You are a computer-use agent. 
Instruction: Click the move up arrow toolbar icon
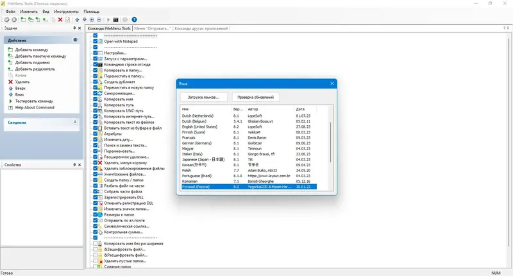pyautogui.click(x=77, y=20)
